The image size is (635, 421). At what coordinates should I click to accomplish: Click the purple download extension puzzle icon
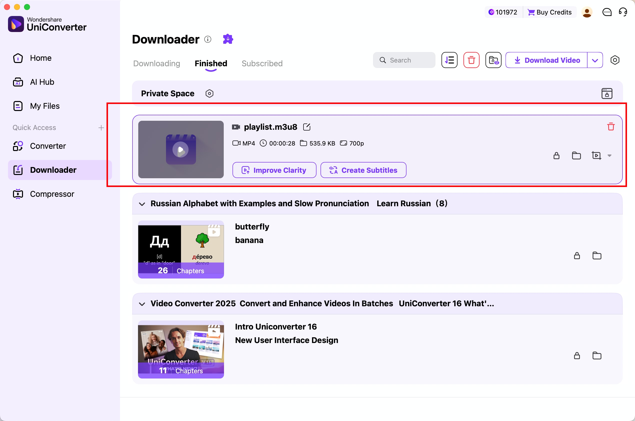click(228, 39)
